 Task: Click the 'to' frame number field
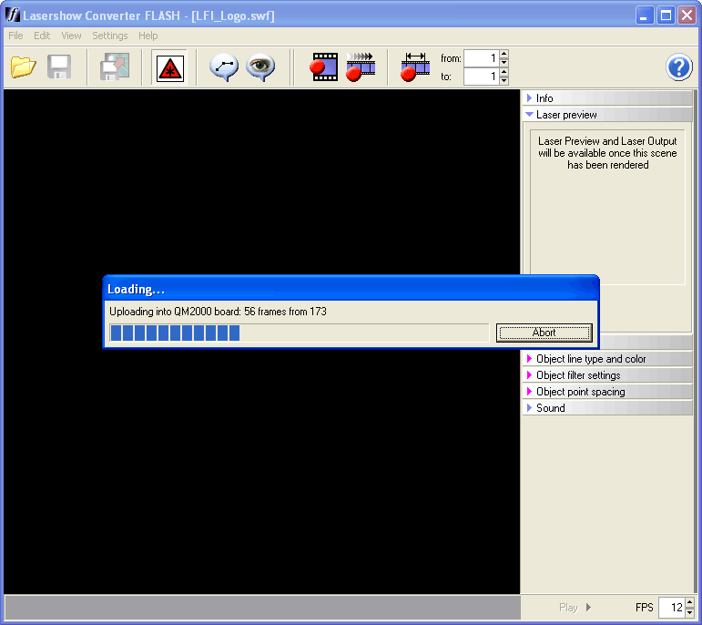click(x=481, y=77)
